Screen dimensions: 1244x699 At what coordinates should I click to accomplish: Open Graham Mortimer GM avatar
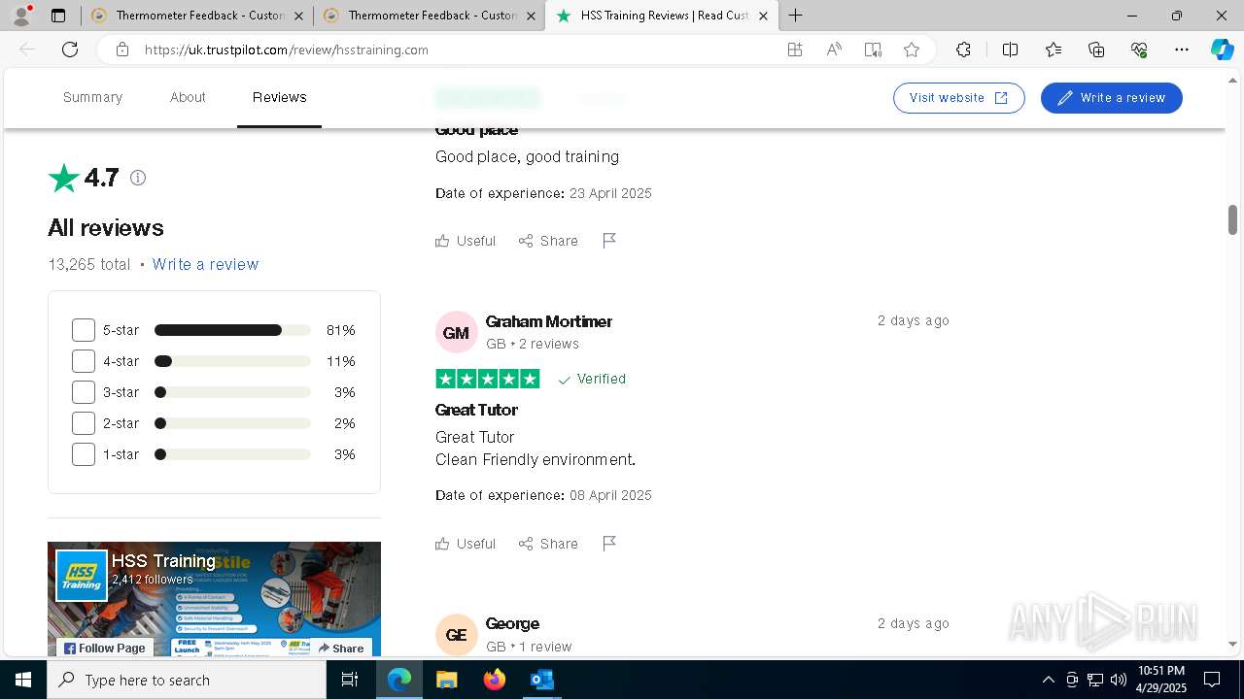[x=456, y=332]
